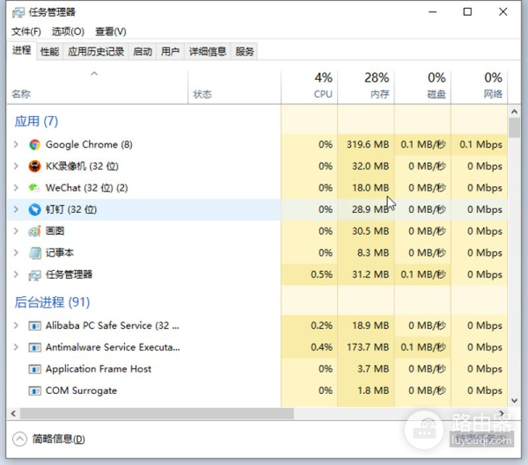This screenshot has width=528, height=465.
Task: Switch to the 应用历史记录 tab
Action: (96, 52)
